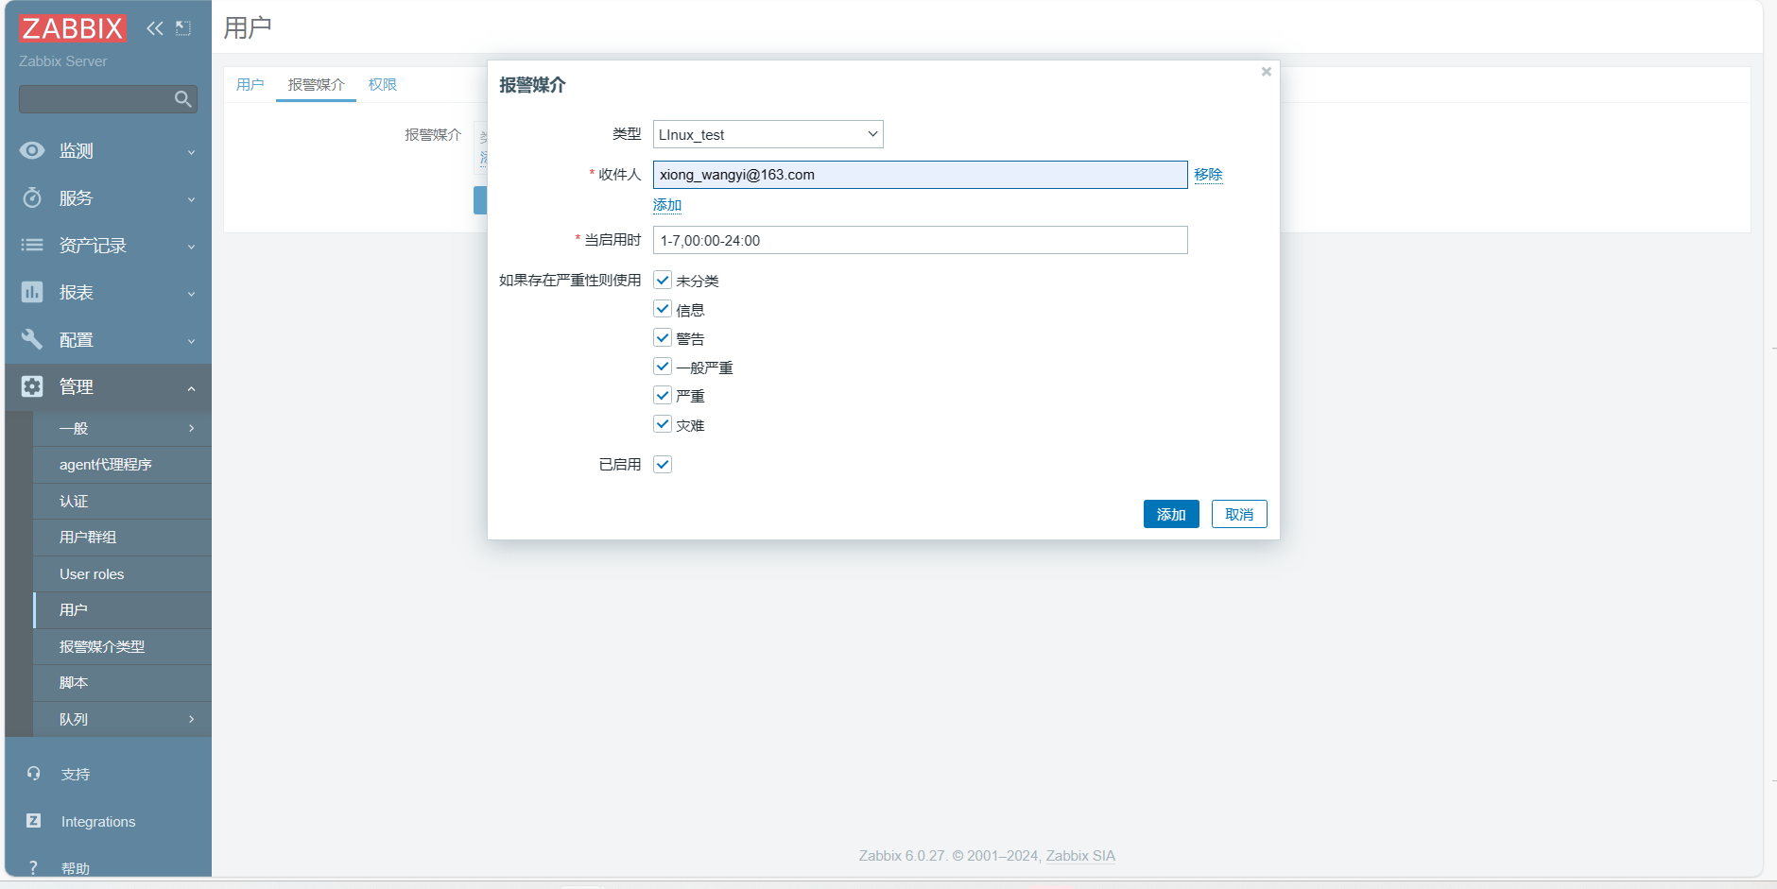Viewport: 1777px width, 889px height.
Task: Expand the 报表 menu chevron
Action: [x=191, y=294]
